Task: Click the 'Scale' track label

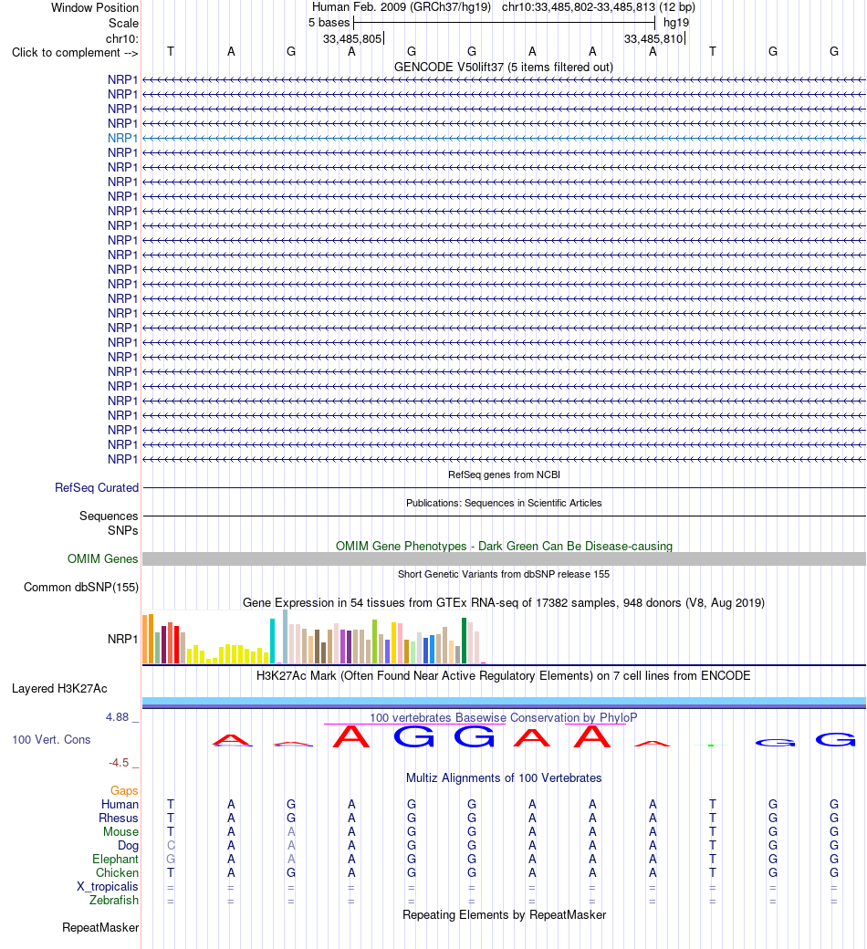Action: tap(123, 23)
